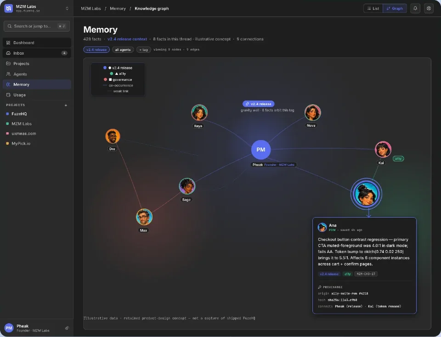Viewport: 441px width, 337px height.
Task: Click the Agents people icon
Action: [x=8, y=74]
